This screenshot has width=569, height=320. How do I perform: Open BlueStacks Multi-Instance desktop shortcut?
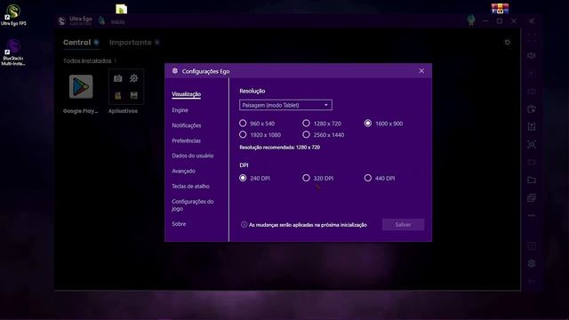(13, 52)
